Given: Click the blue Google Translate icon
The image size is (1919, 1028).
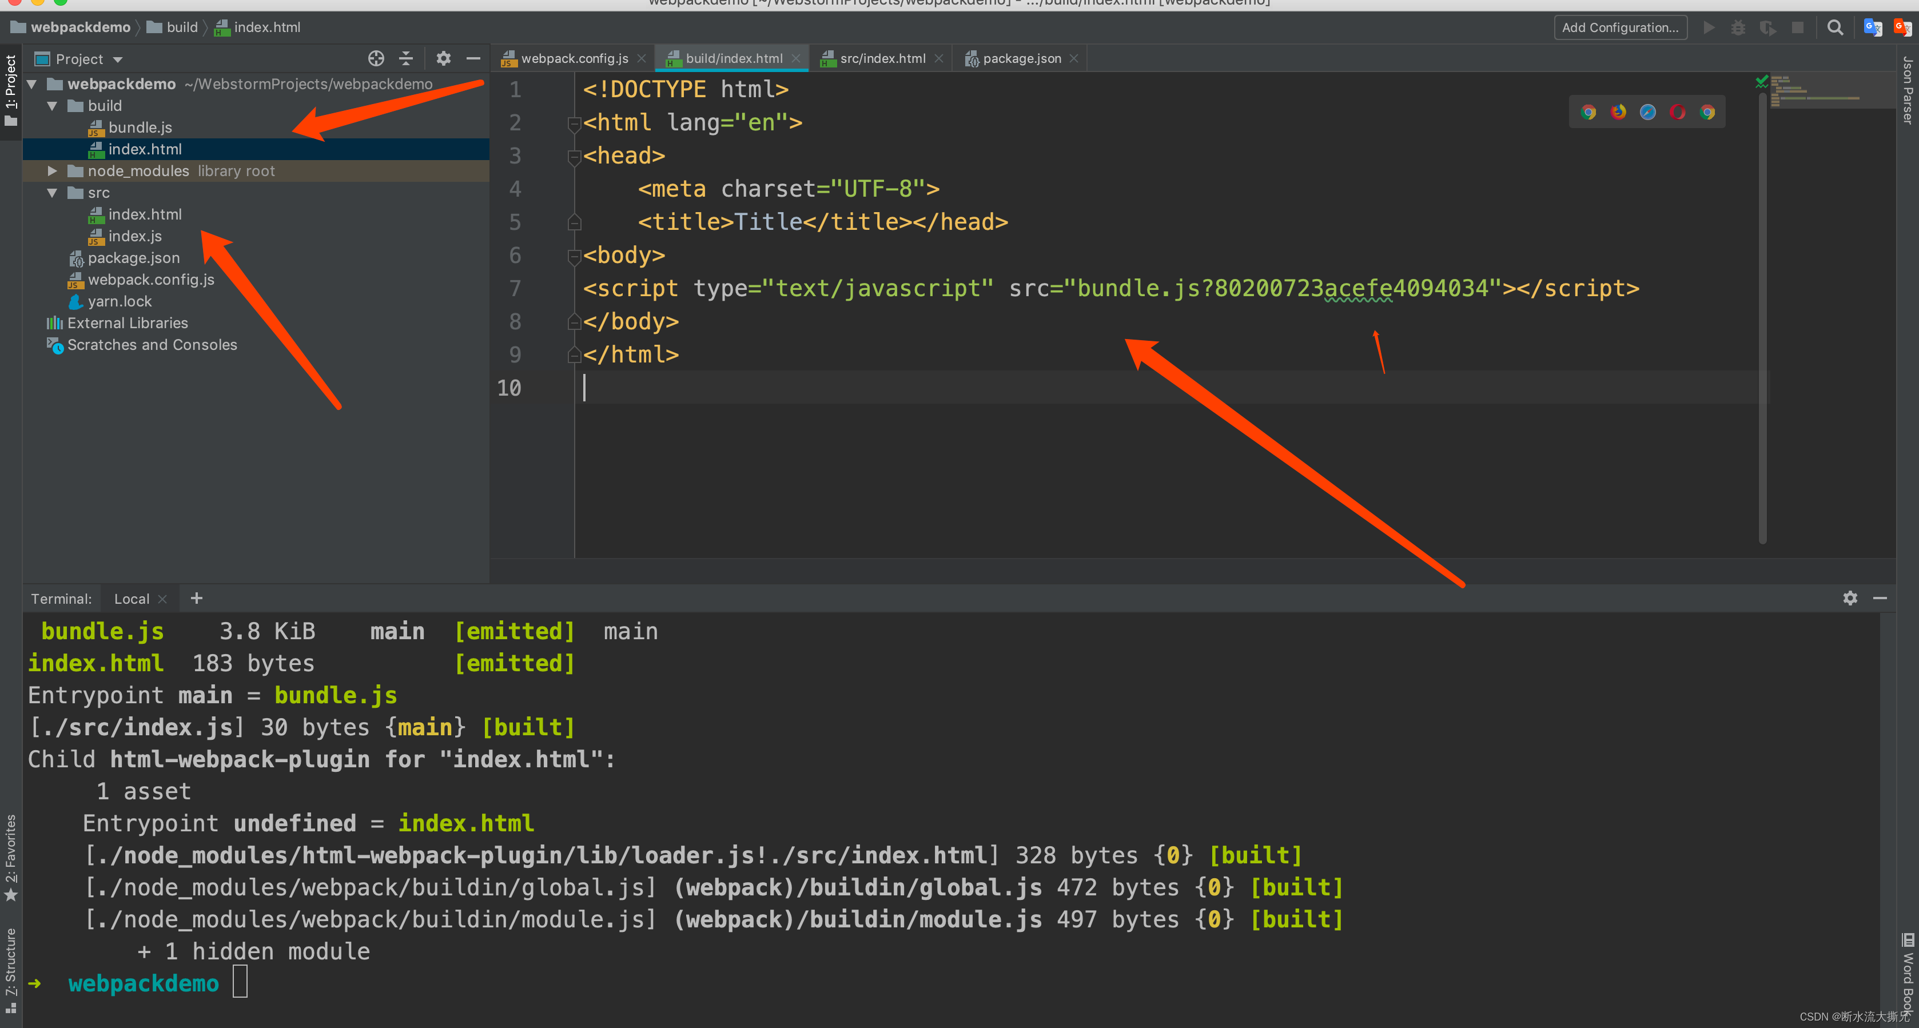Looking at the screenshot, I should (x=1873, y=27).
